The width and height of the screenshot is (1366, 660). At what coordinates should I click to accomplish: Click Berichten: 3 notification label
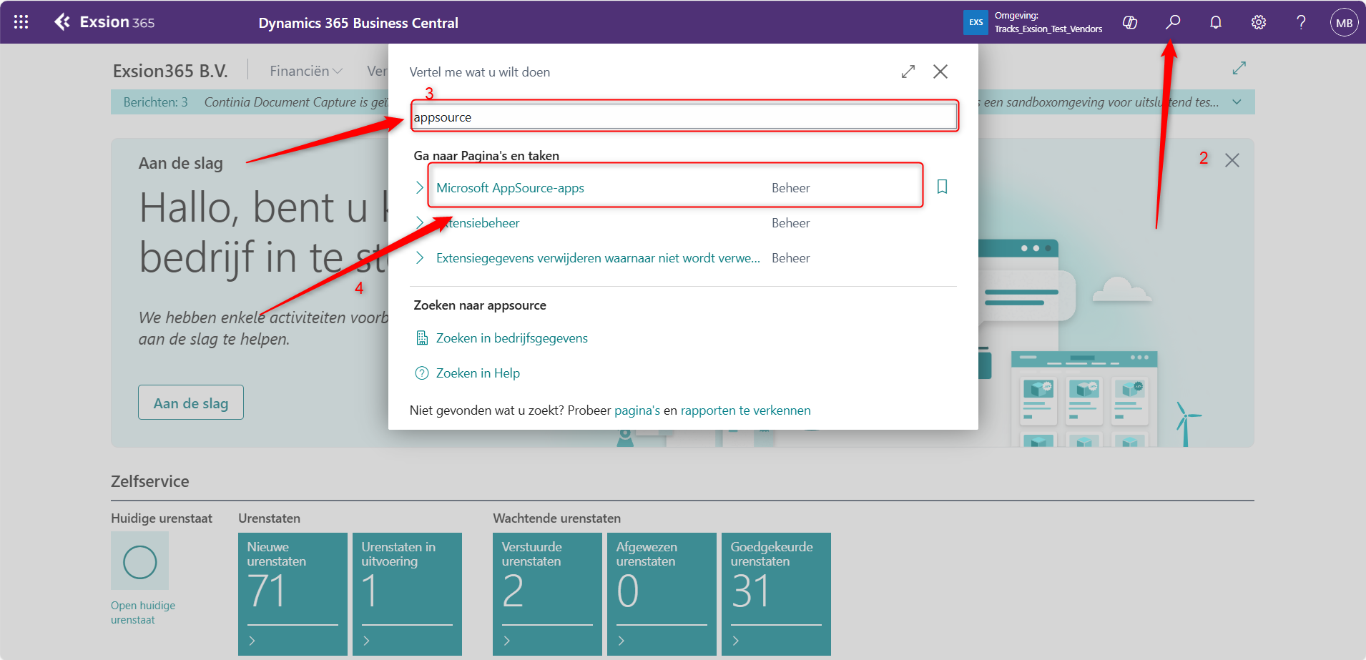(155, 102)
